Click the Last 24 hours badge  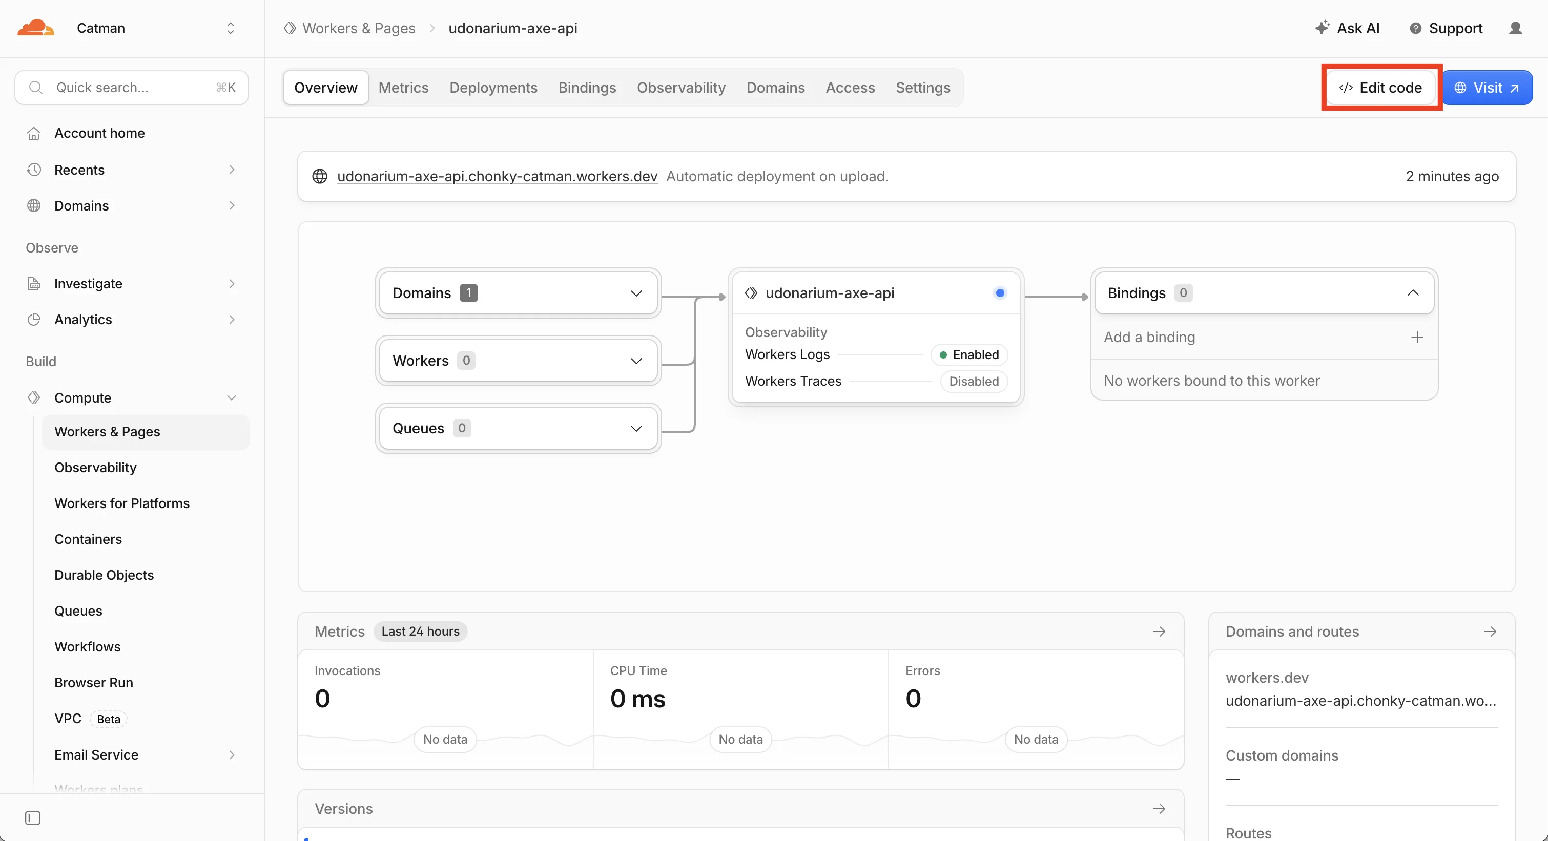[x=420, y=632]
